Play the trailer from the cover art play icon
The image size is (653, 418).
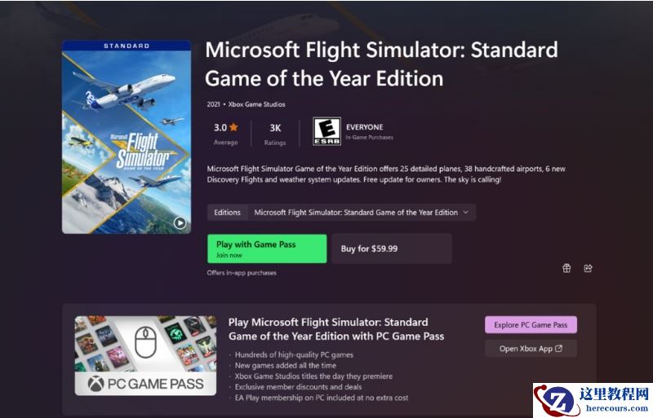coord(180,222)
